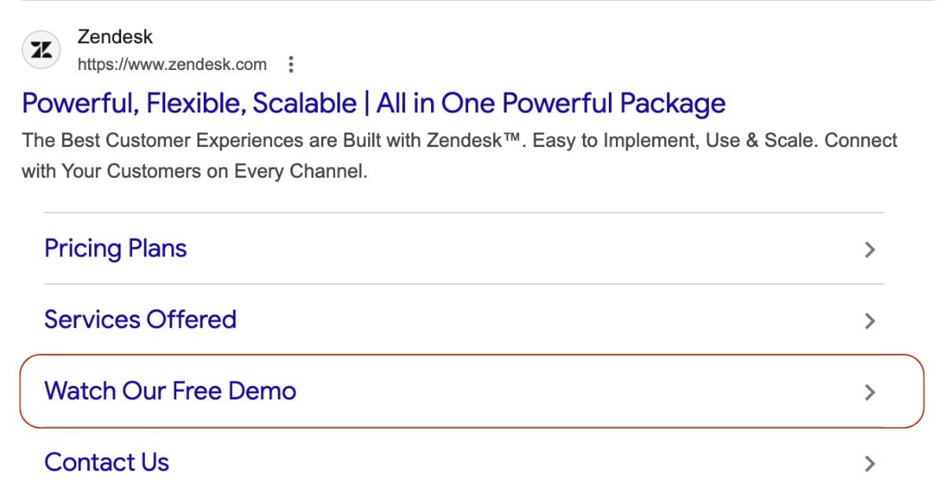The height and width of the screenshot is (493, 944).
Task: Click the chevron arrow beside Watch Our Free Demo
Action: click(869, 392)
